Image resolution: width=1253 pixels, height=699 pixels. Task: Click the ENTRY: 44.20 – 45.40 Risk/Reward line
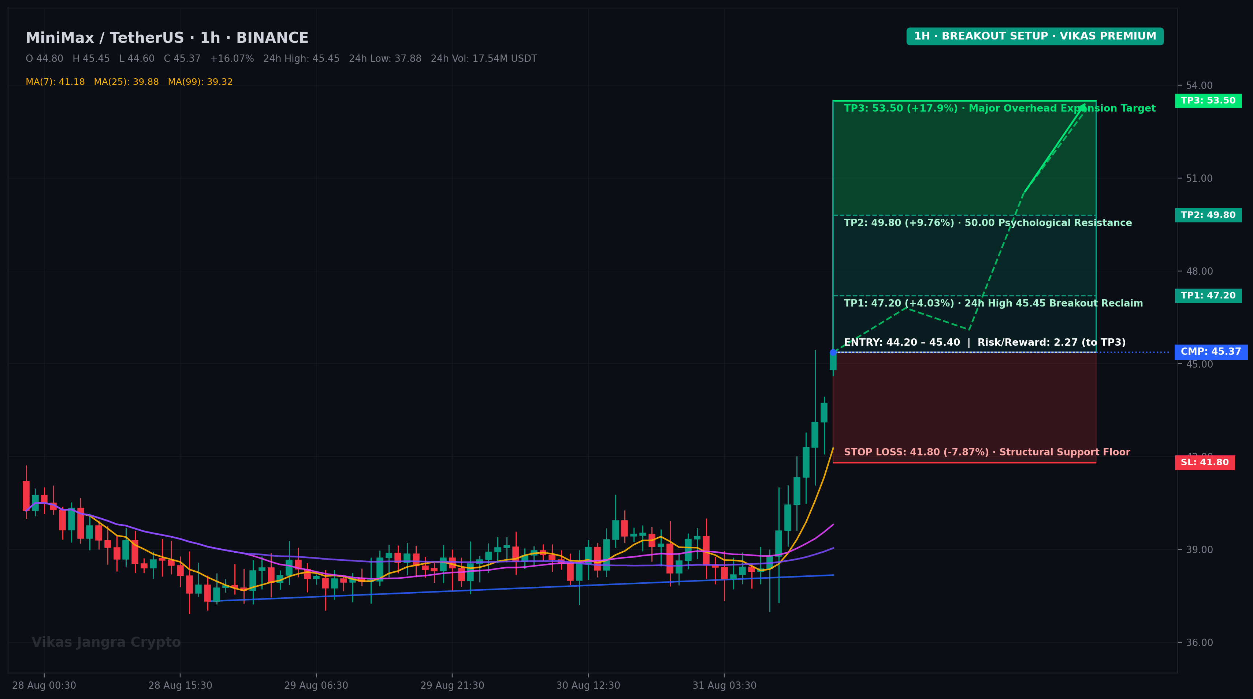[985, 342]
